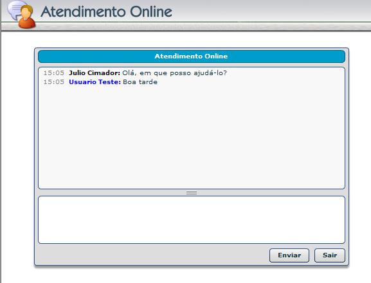Click the message 'Olá, em que posso ajudá-lo?'
This screenshot has width=371, height=283.
coord(174,73)
